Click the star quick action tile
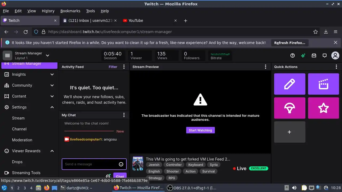342x192 pixels. (323, 108)
